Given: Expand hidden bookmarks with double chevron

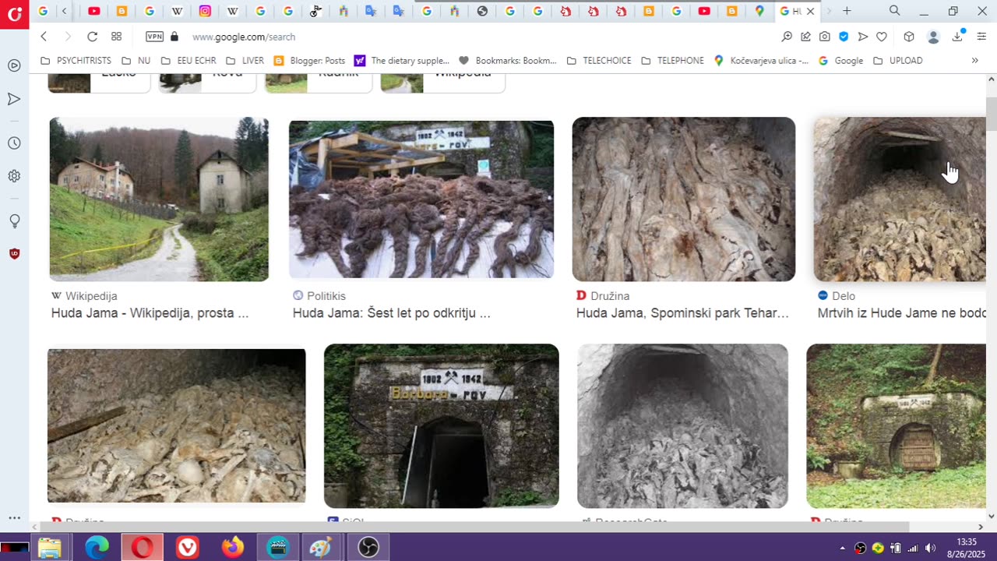Looking at the screenshot, I should [974, 60].
